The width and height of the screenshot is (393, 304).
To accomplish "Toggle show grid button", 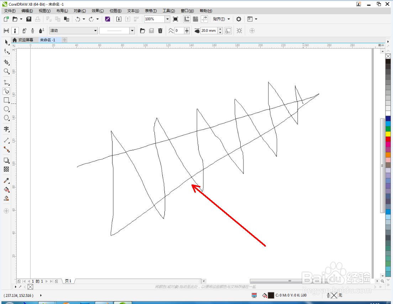I will tap(195, 19).
